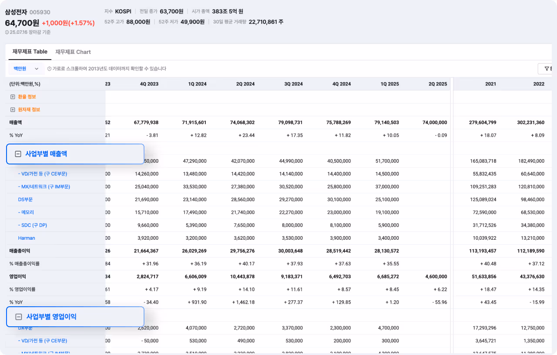Click the 1Q 2024 column header

click(x=198, y=84)
